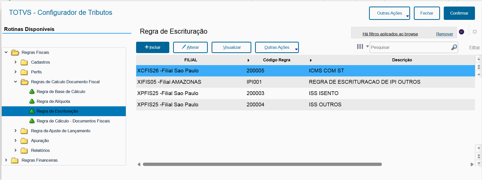Click the dark purple round filter icon
482x180 pixels.
461,32
